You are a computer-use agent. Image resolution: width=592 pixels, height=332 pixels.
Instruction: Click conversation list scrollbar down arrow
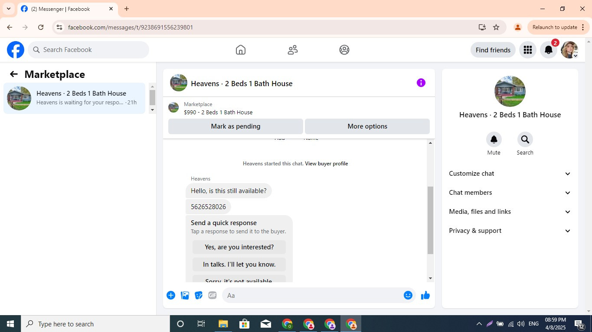pyautogui.click(x=152, y=110)
